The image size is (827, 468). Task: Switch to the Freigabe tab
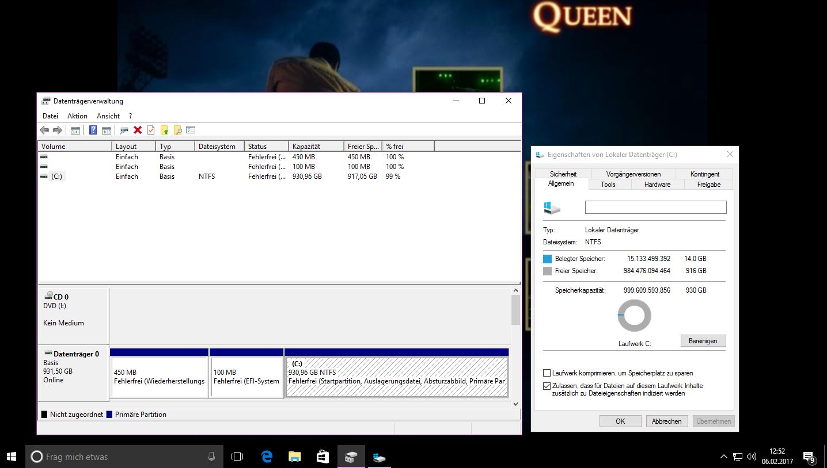pos(709,185)
